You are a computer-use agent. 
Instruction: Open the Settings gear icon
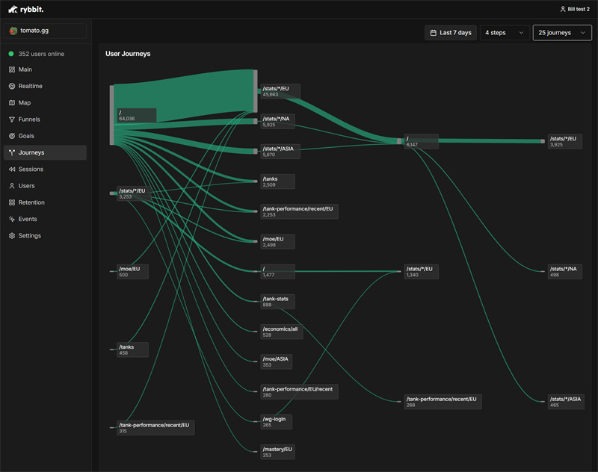[x=11, y=236]
